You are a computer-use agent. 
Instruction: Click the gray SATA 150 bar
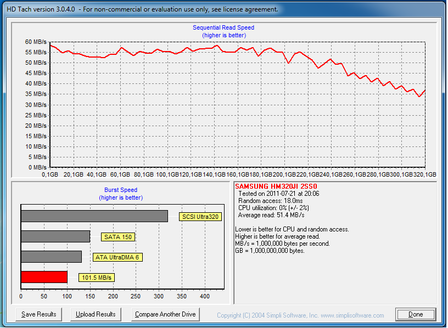click(55, 236)
